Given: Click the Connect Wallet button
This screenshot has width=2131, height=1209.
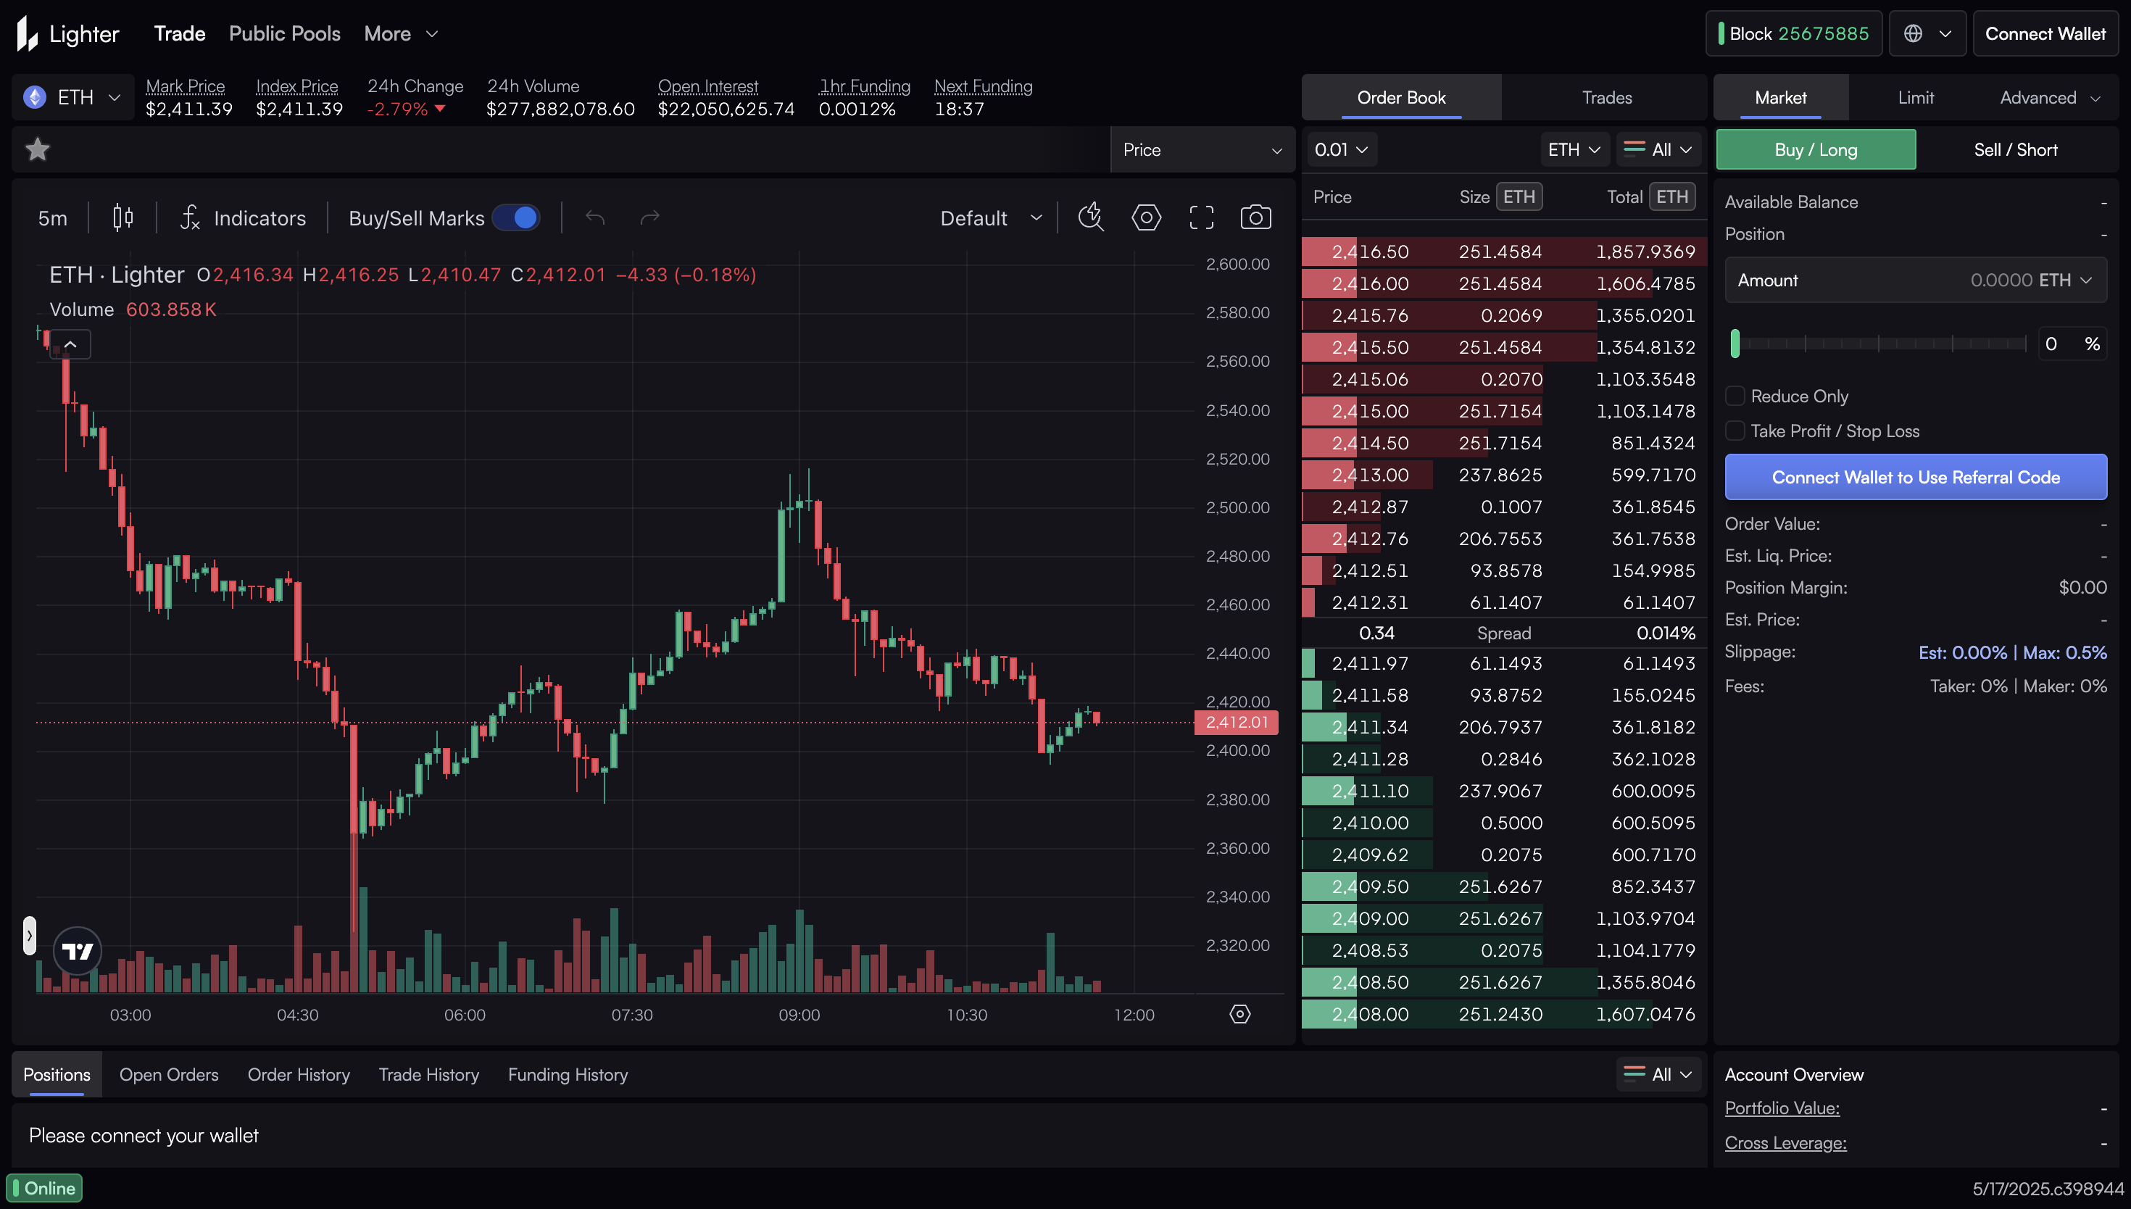Looking at the screenshot, I should (x=2045, y=33).
